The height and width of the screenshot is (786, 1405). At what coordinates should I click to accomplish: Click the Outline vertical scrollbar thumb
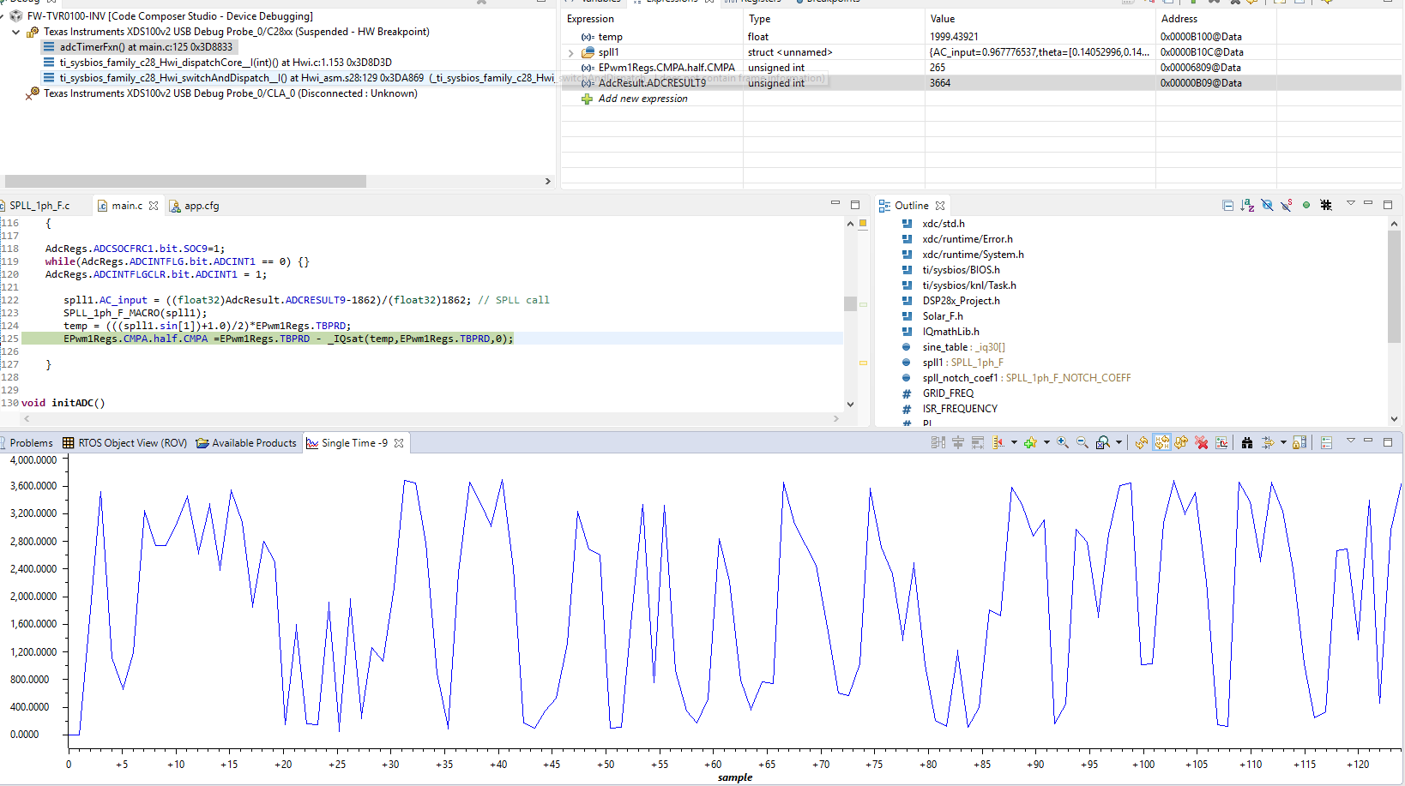(1394, 287)
